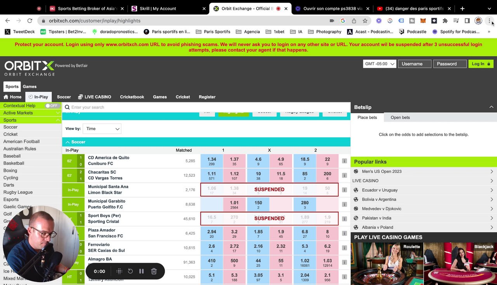The width and height of the screenshot is (497, 285).
Task: Open the Roulette live casino thumbnail
Action: click(387, 264)
